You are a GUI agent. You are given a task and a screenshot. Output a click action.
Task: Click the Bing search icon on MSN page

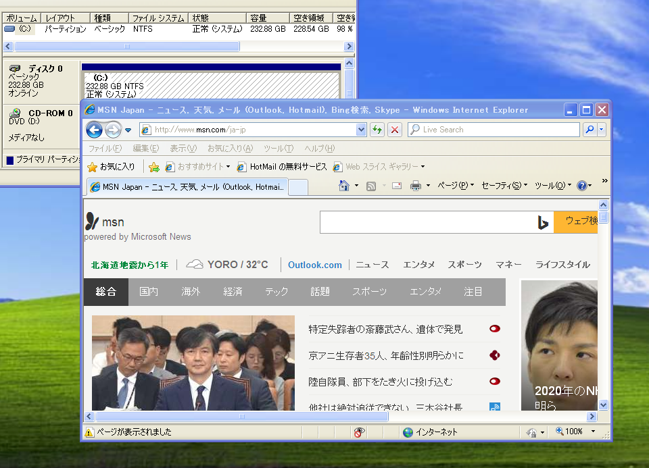coord(544,222)
